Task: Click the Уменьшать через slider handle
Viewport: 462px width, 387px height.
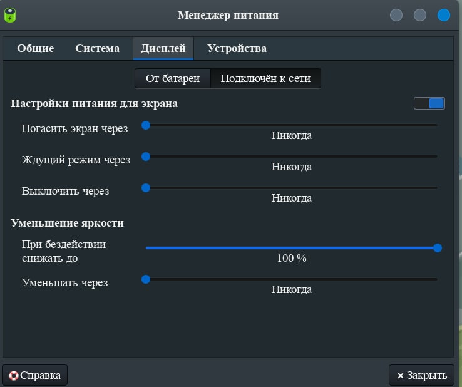Action: (146, 279)
